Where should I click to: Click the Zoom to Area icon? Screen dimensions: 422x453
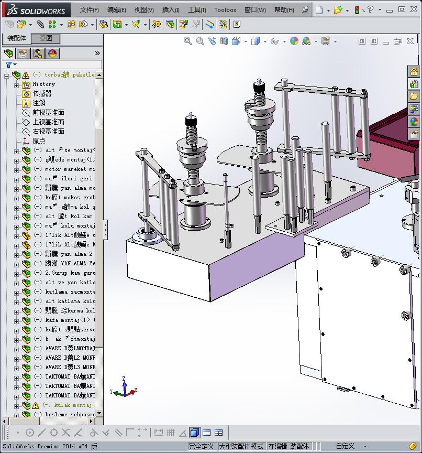pos(200,41)
